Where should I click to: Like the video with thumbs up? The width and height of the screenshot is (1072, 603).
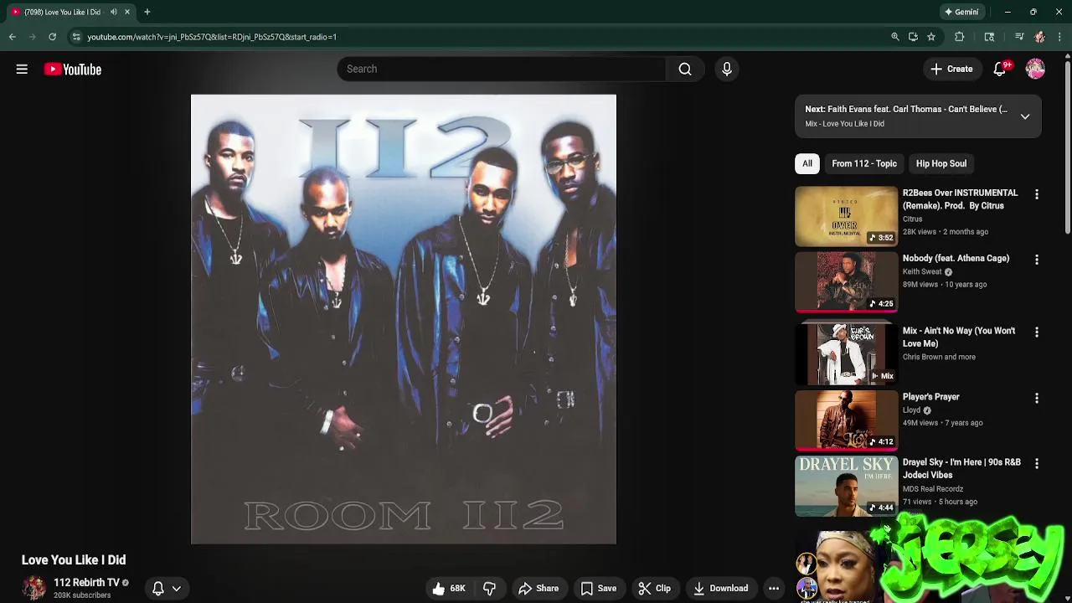click(448, 588)
